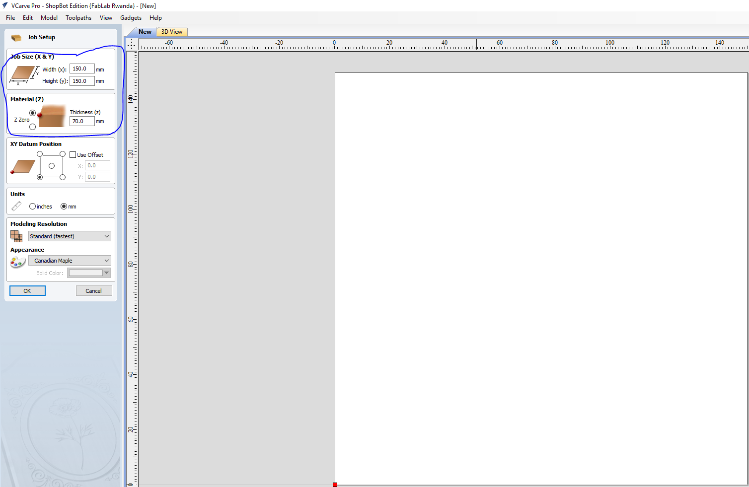Click the Units ruler icon
The height and width of the screenshot is (487, 749).
pyautogui.click(x=16, y=206)
